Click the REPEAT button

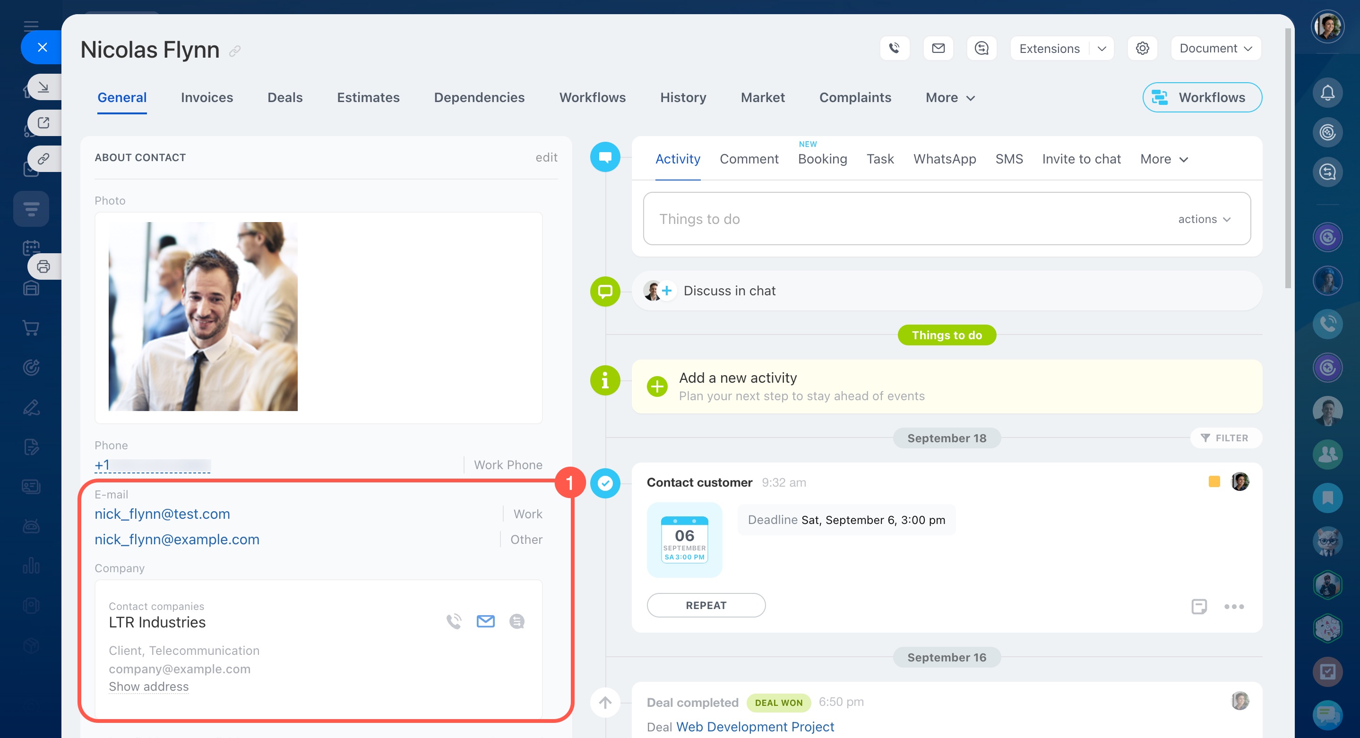pyautogui.click(x=706, y=605)
